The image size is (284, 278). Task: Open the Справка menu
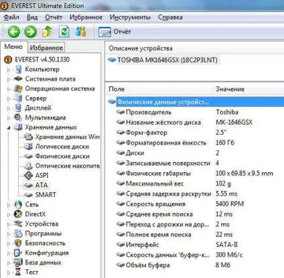point(170,17)
